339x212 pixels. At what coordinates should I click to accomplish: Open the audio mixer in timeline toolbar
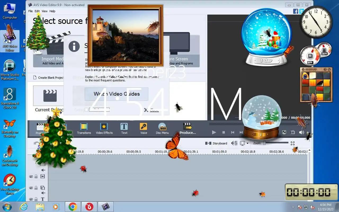(x=234, y=143)
